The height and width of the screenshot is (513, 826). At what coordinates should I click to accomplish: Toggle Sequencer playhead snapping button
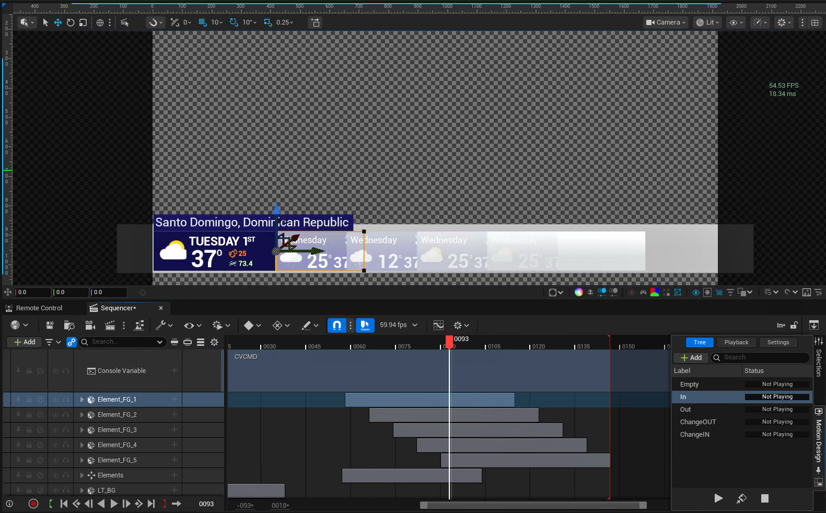click(x=365, y=325)
